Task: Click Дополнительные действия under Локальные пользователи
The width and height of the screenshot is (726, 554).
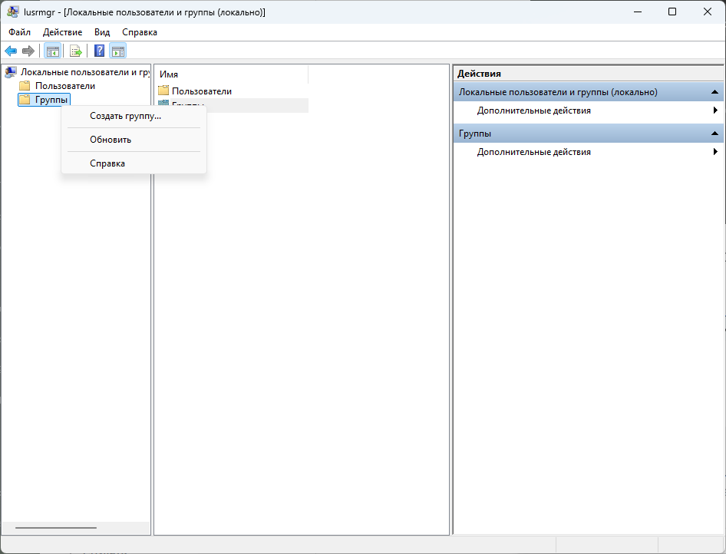Action: pos(534,110)
